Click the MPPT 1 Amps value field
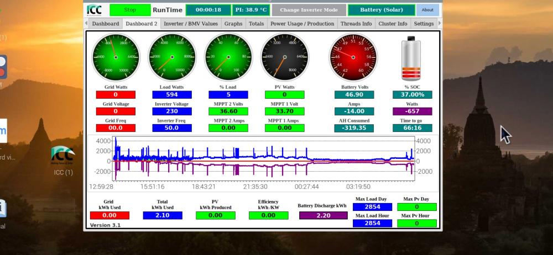This screenshot has width=553, height=255. point(285,128)
